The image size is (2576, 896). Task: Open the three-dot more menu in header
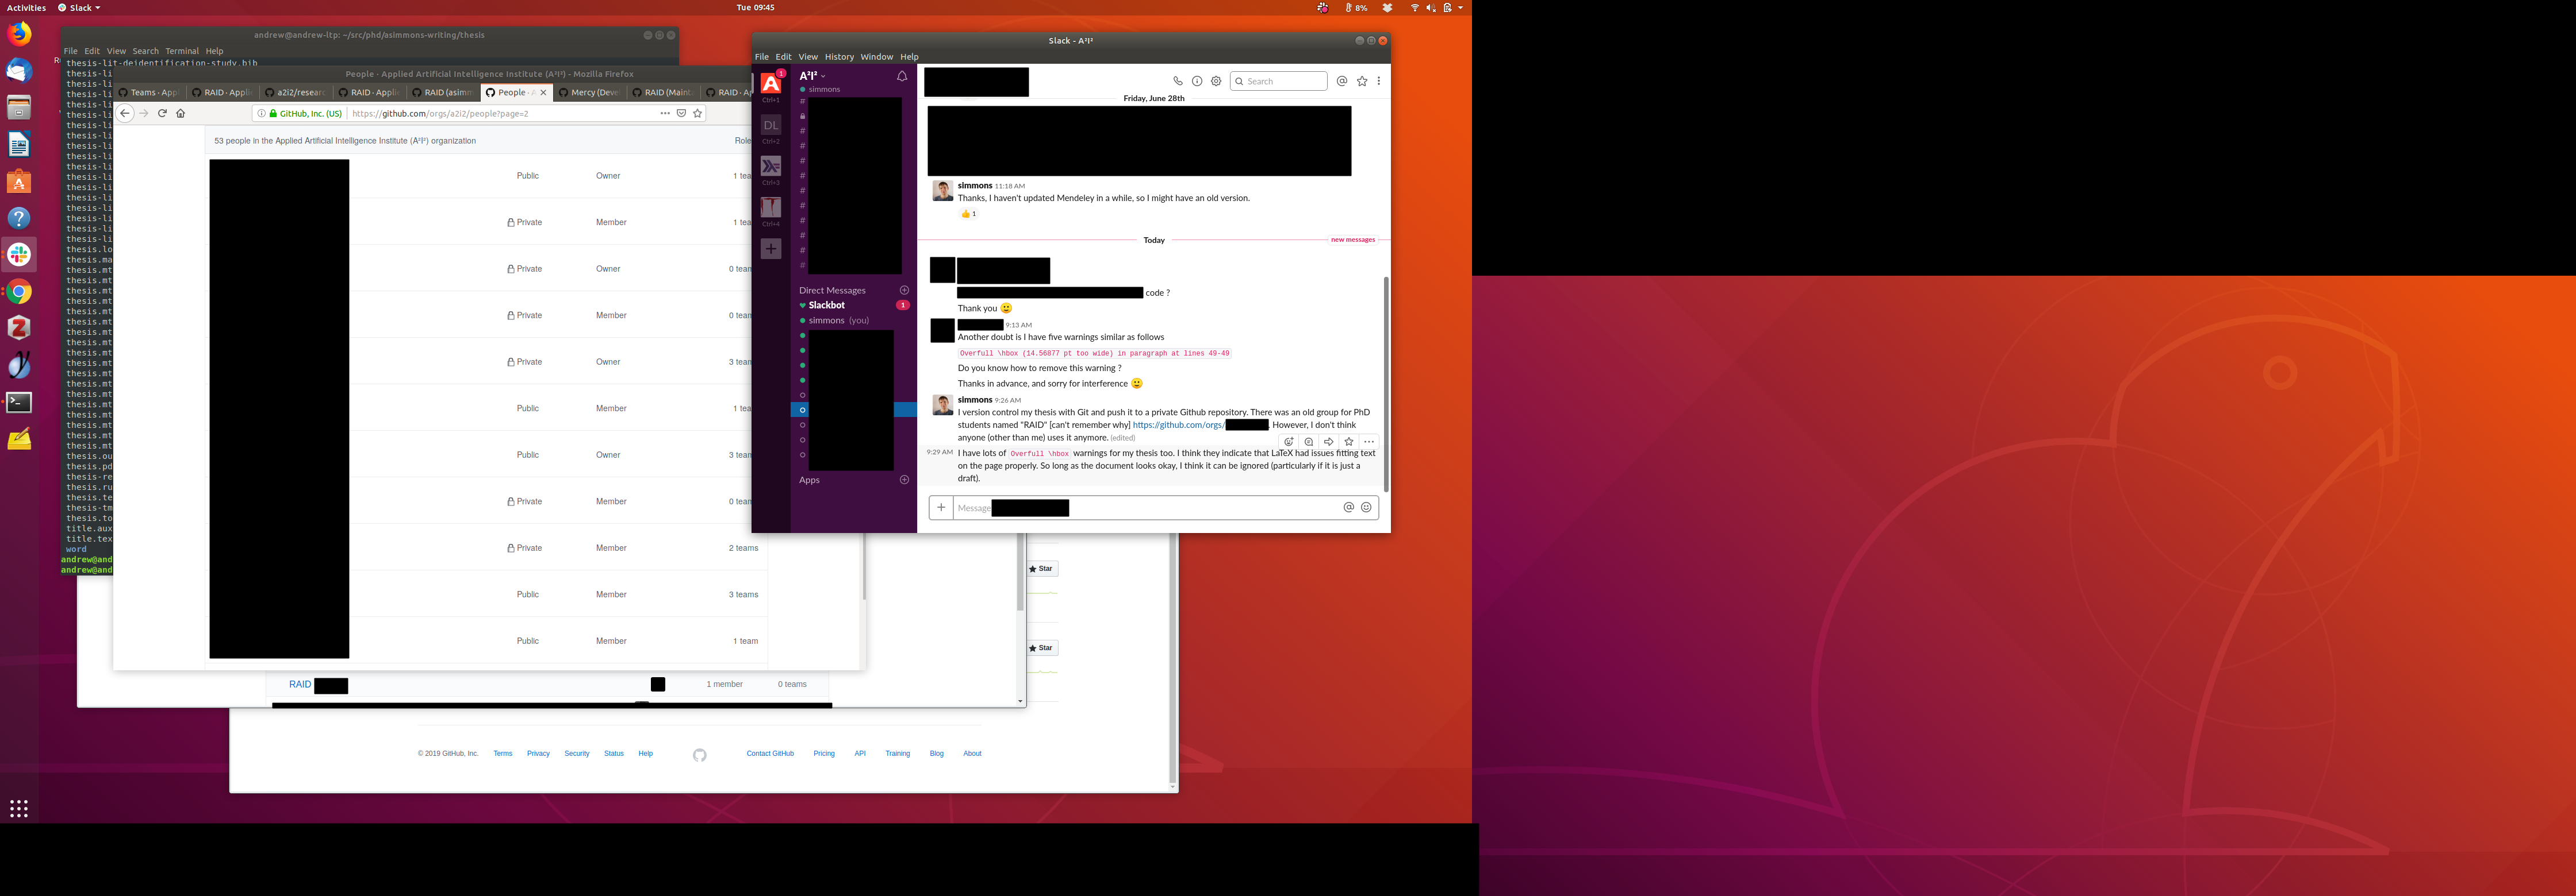point(1379,81)
